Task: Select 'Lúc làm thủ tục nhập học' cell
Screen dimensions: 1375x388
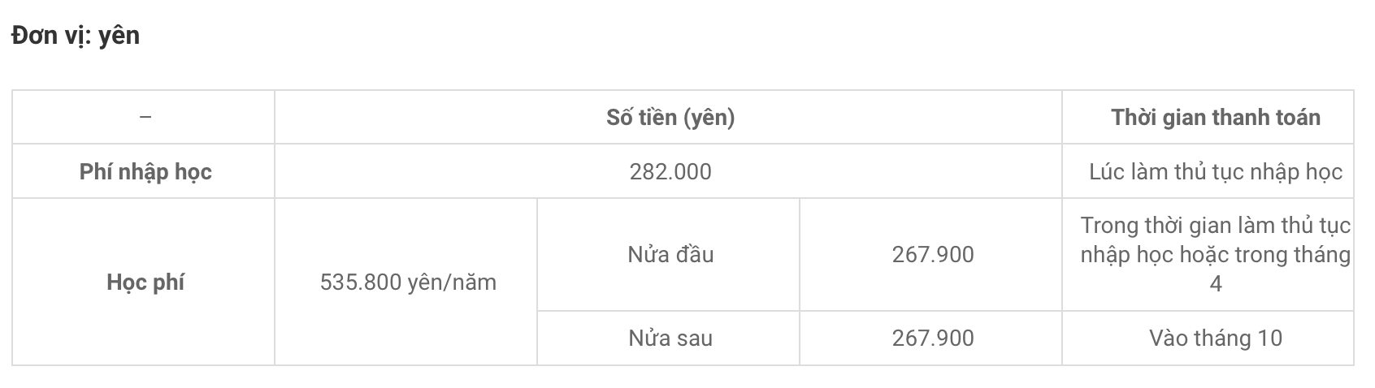Action: point(1216,172)
